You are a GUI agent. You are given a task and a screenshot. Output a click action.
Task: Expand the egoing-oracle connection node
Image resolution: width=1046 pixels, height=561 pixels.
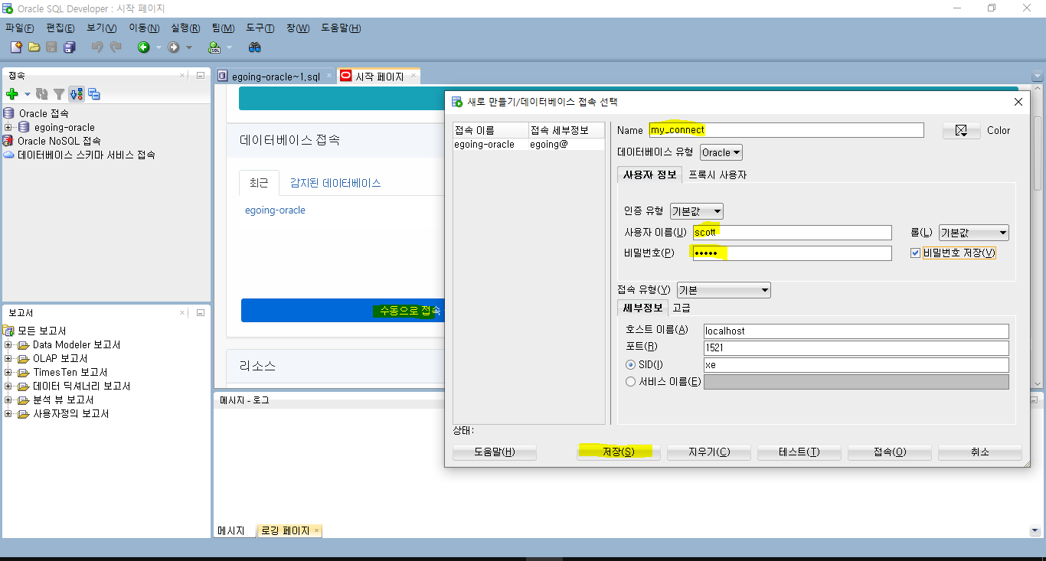click(8, 127)
